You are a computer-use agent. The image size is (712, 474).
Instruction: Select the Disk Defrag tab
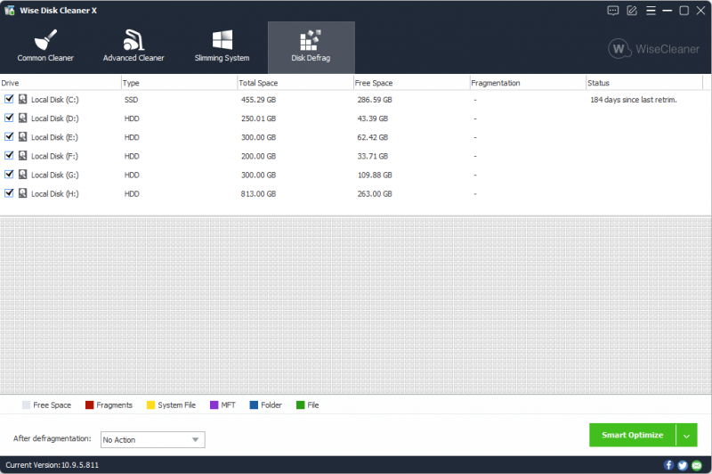tap(311, 47)
